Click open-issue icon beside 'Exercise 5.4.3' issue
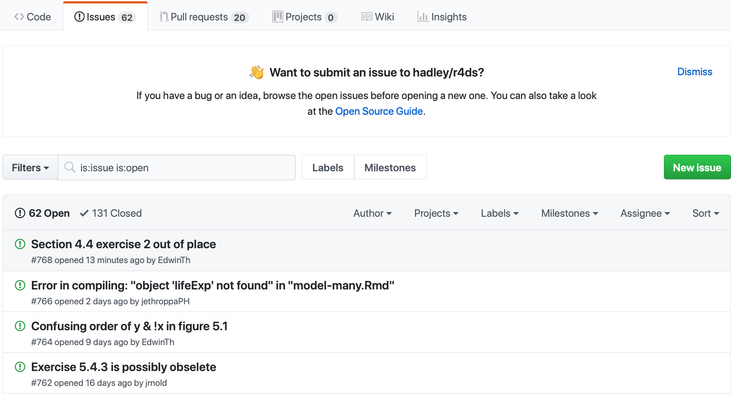This screenshot has height=394, width=731. tap(20, 367)
